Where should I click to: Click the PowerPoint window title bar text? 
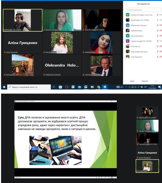click(25, 101)
